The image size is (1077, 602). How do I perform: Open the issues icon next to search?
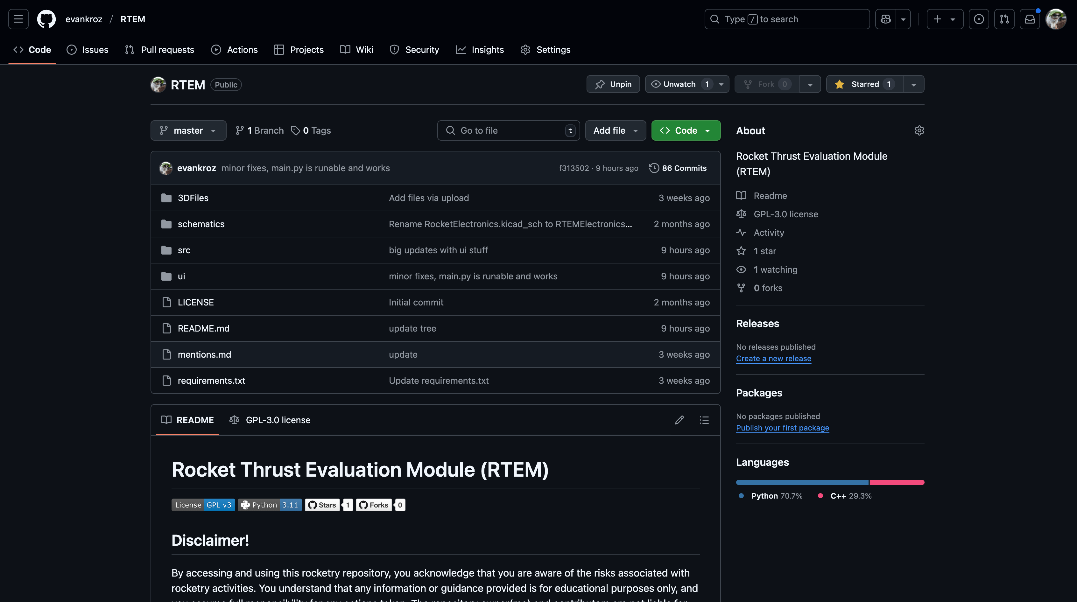click(x=978, y=19)
